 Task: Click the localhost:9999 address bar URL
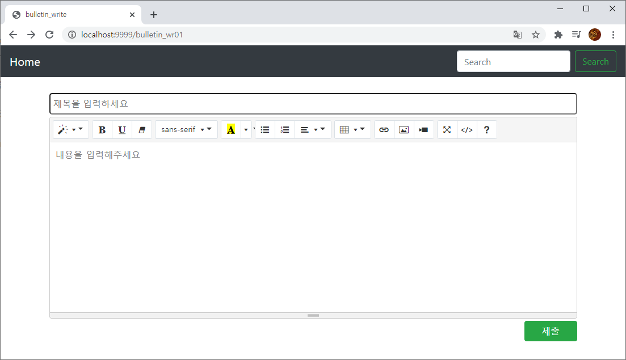tap(132, 35)
